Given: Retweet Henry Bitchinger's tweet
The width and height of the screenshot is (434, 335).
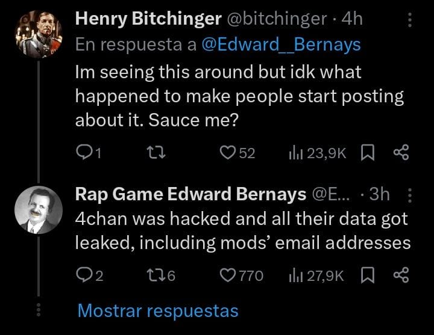Looking at the screenshot, I should [x=156, y=153].
